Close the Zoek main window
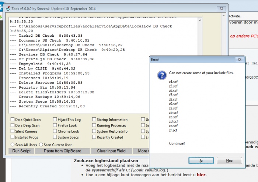The height and width of the screenshot is (182, 258). point(221,9)
